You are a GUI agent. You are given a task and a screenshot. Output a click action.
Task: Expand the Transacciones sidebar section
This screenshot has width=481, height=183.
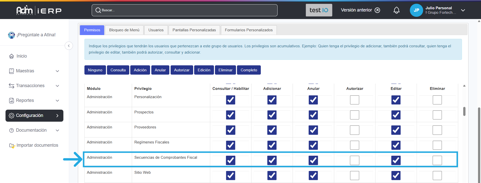click(57, 86)
